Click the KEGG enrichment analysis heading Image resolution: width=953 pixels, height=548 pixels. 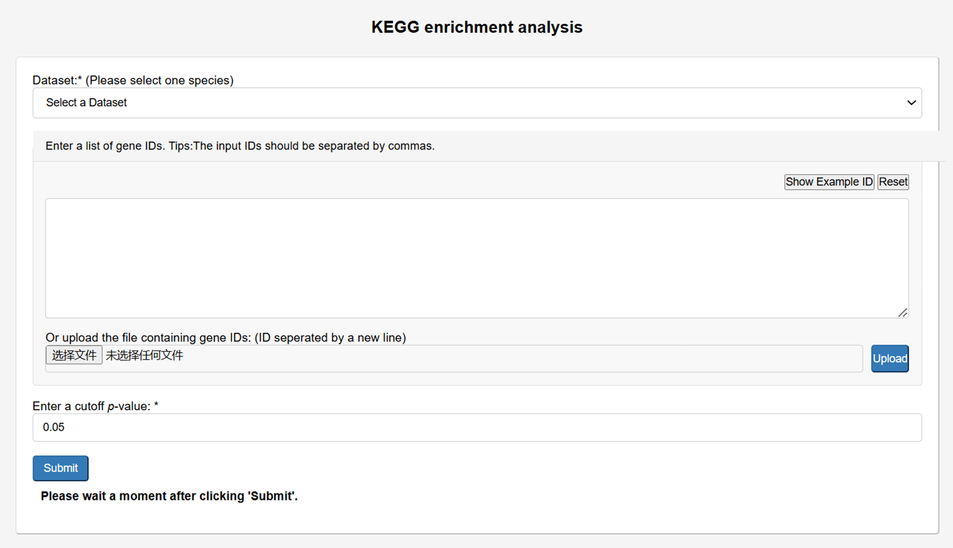click(476, 27)
